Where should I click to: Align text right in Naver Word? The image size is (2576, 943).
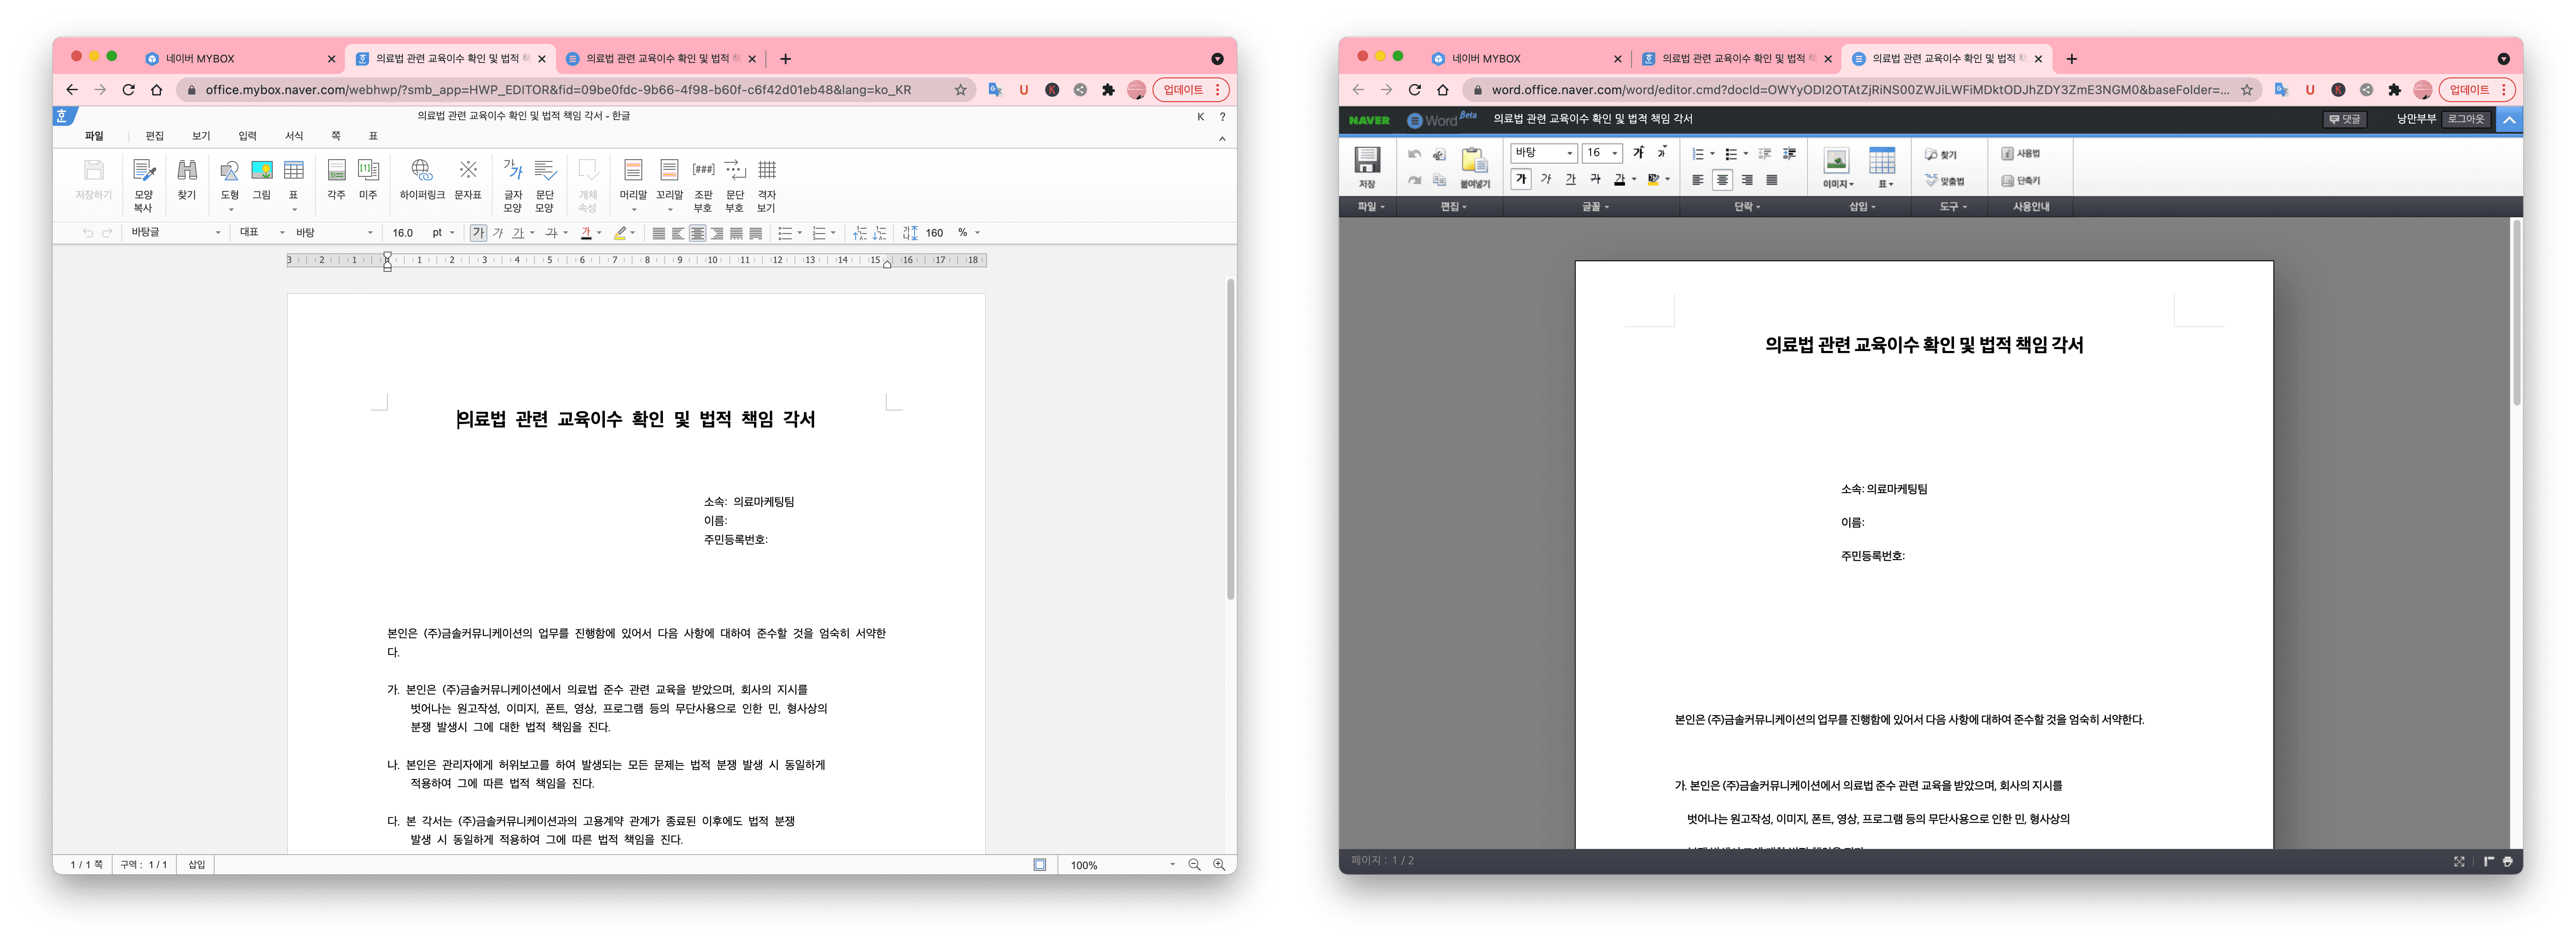point(1747,180)
